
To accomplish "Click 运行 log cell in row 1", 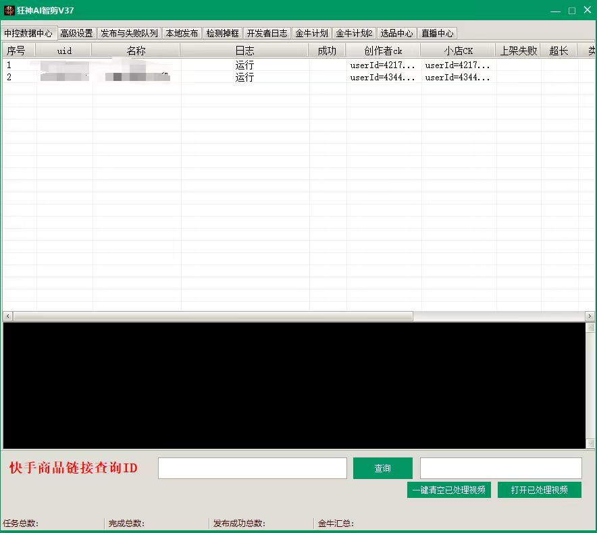I will [x=244, y=65].
